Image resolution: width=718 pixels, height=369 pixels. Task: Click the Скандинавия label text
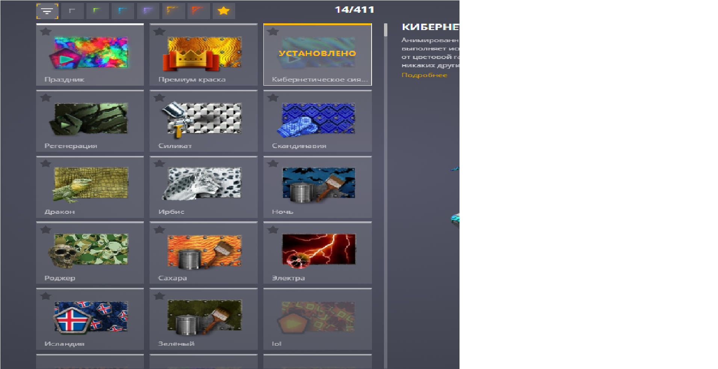point(299,146)
